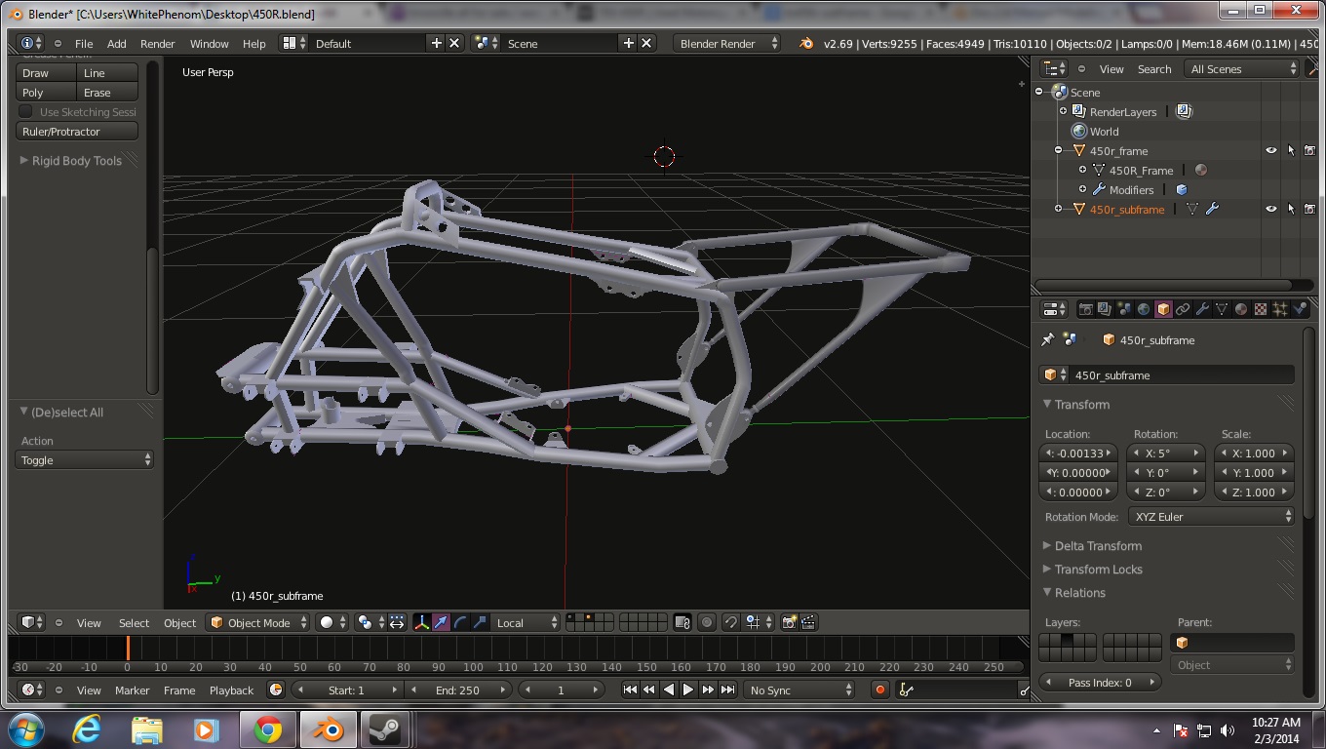1326x749 pixels.
Task: Open the Particles sparkle properties tab
Action: tap(1280, 309)
